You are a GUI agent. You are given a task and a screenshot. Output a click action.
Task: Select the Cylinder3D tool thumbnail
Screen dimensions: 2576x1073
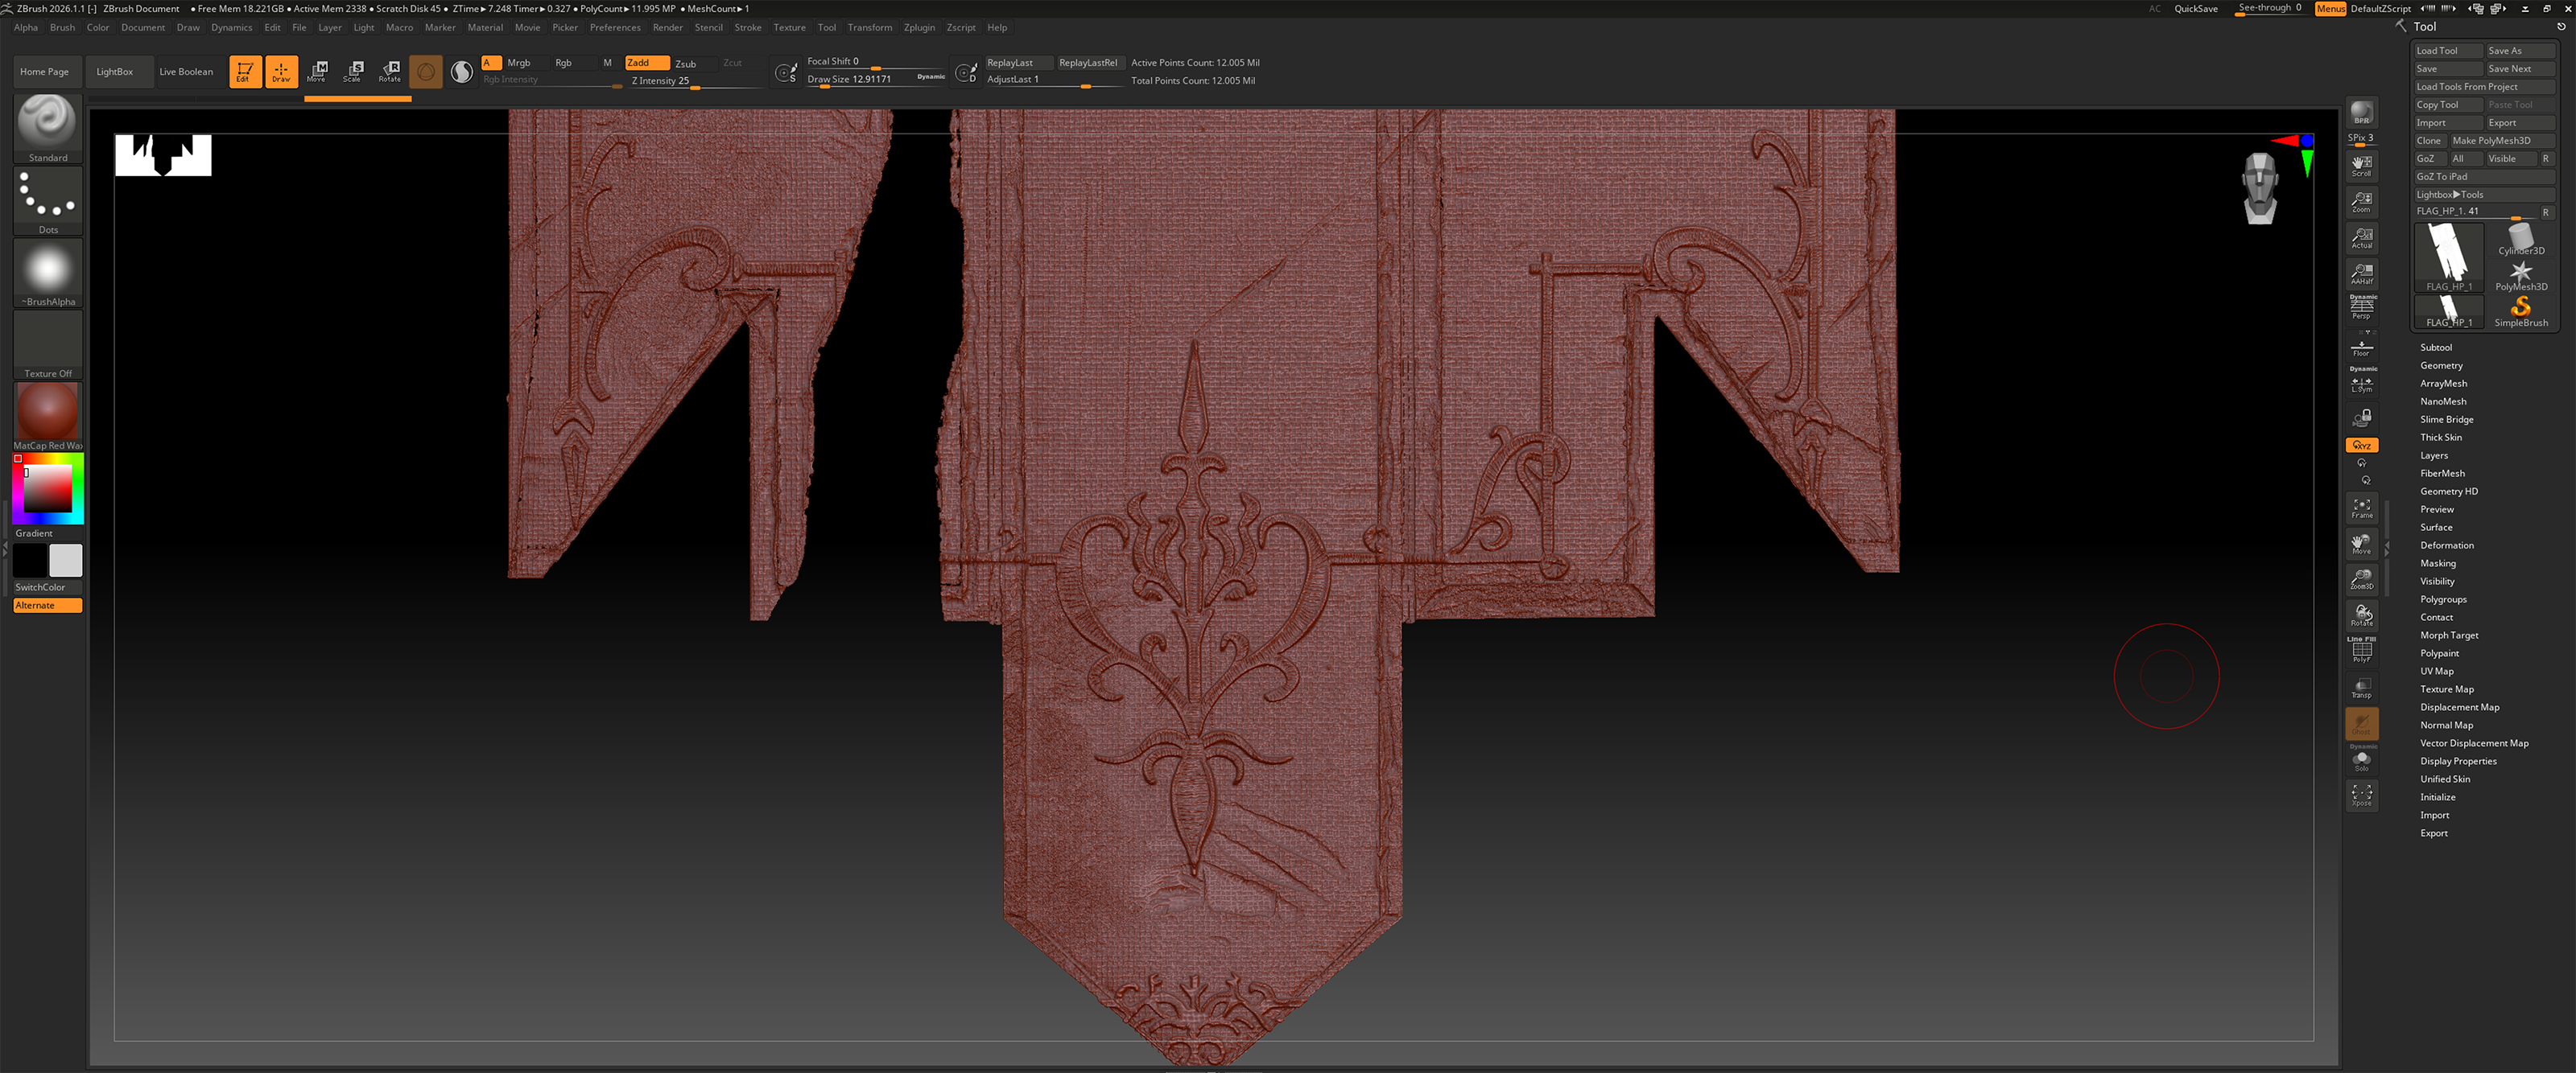coord(2520,238)
